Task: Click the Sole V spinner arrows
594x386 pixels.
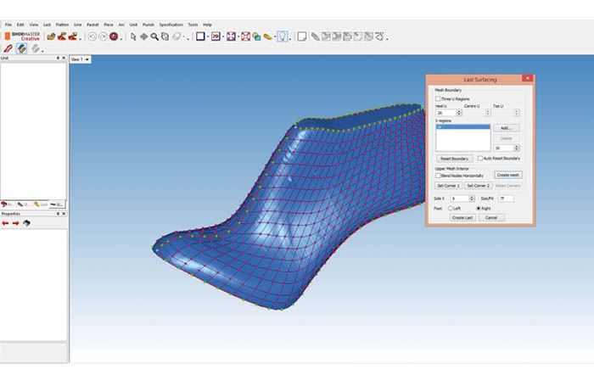Action: [472, 198]
